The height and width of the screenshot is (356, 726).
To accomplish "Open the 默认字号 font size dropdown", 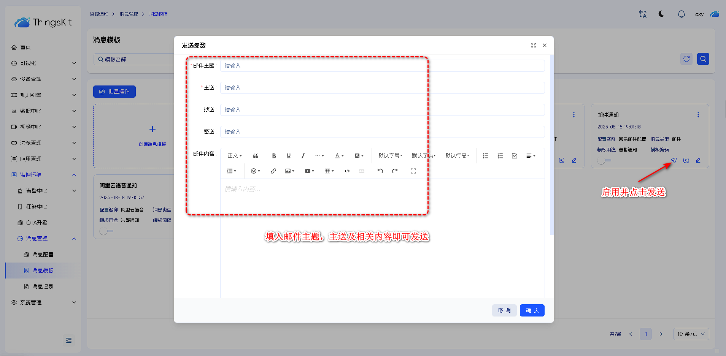I will (x=390, y=156).
